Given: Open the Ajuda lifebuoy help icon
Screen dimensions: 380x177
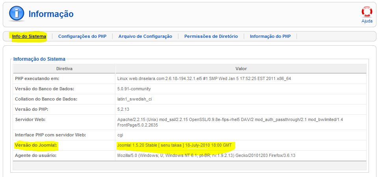Looking at the screenshot, I should [x=367, y=12].
